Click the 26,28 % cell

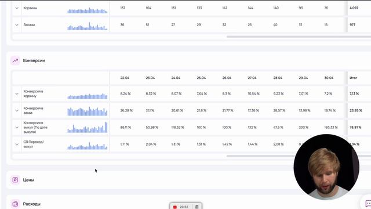[x=126, y=110]
